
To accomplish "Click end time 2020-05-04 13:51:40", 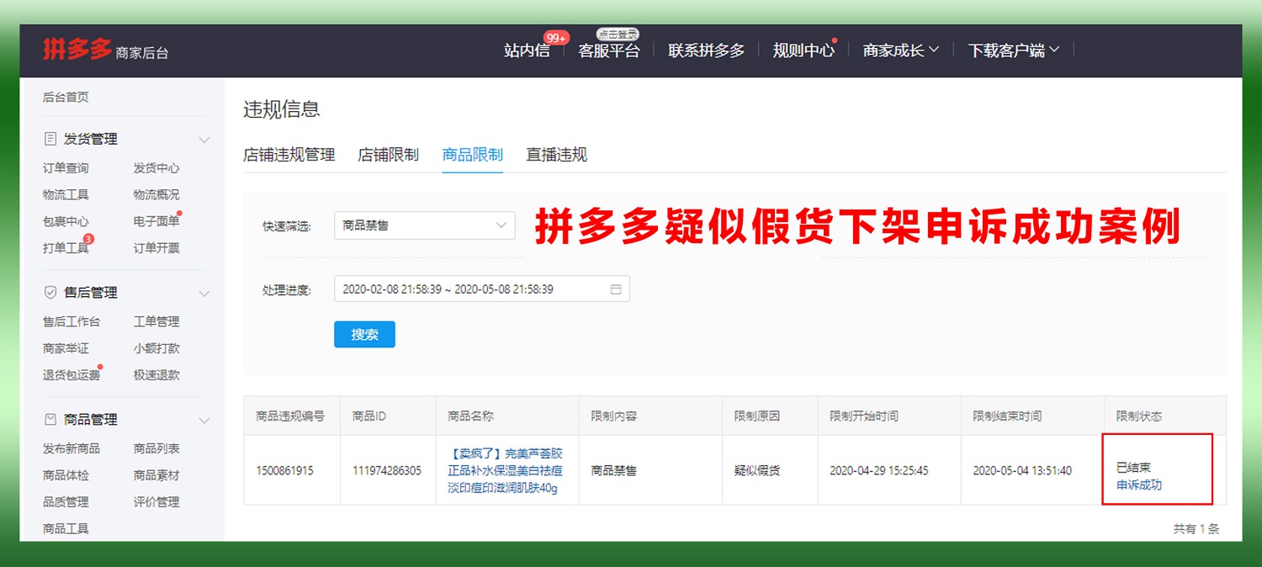I will (x=1022, y=471).
